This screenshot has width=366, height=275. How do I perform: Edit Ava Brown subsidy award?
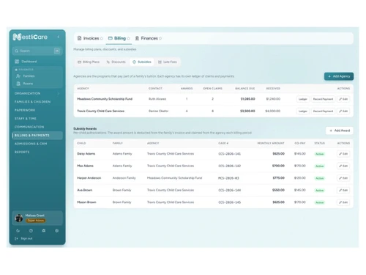343,190
